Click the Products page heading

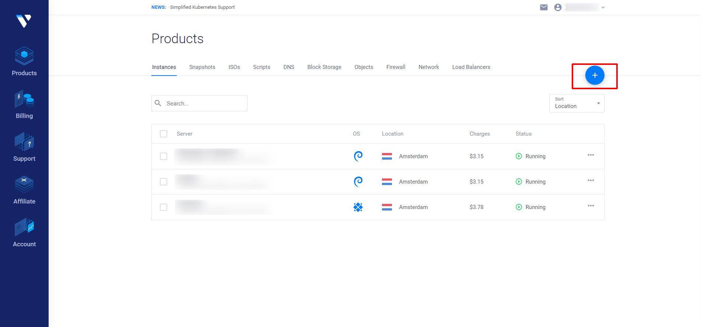pyautogui.click(x=178, y=39)
